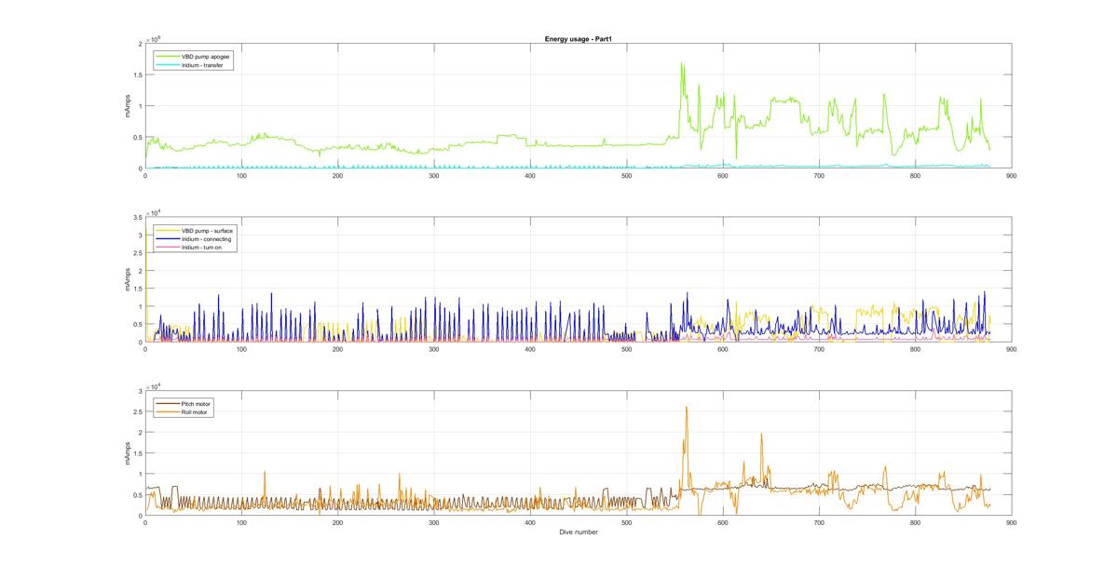The height and width of the screenshot is (579, 1118).
Task: Click the '500' x-tick under the top plot
Action: click(626, 176)
